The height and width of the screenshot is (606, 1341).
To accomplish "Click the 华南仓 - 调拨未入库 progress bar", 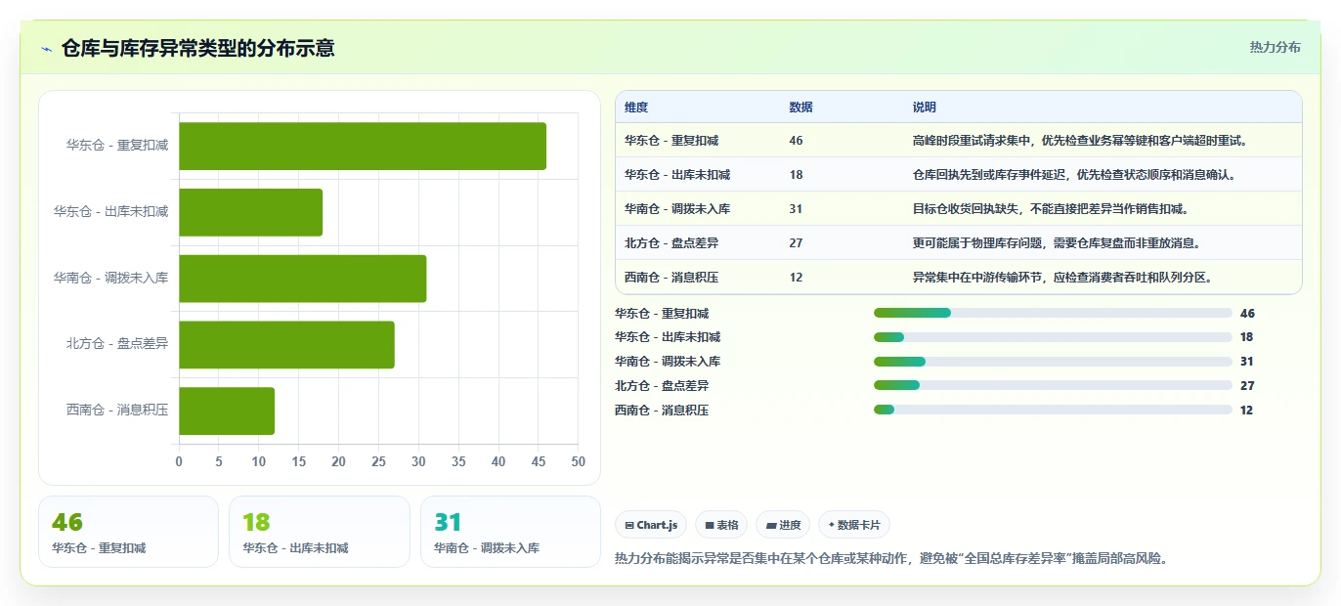I will (x=1053, y=362).
